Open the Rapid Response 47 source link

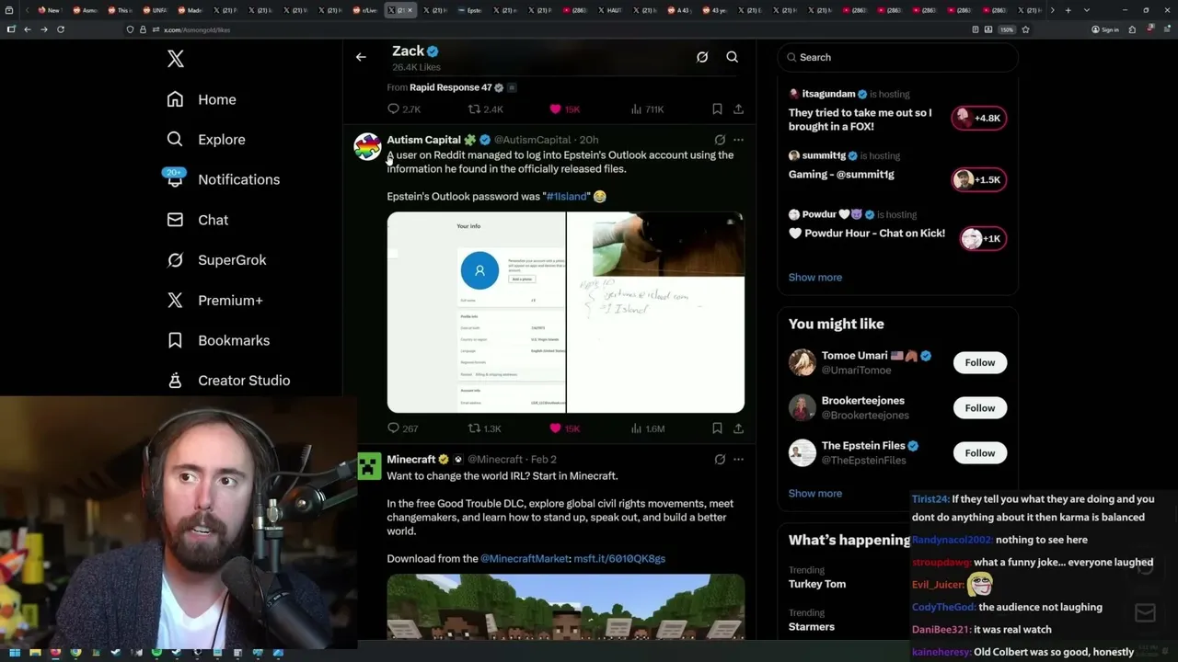pyautogui.click(x=451, y=87)
